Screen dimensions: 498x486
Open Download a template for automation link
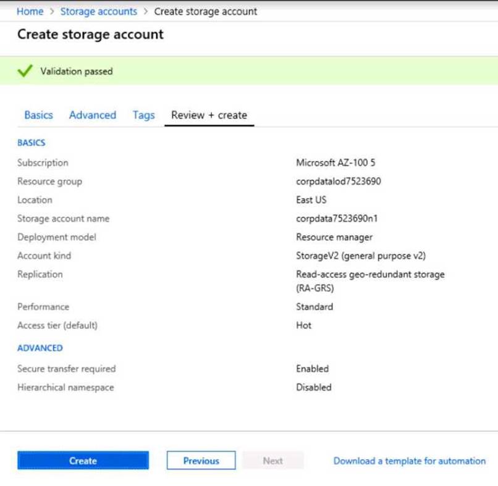[410, 461]
